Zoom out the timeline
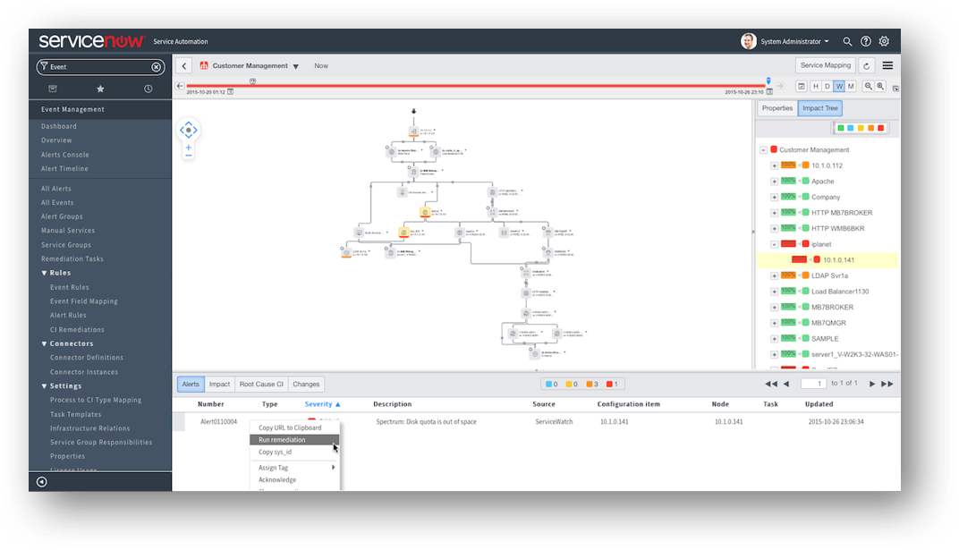959x550 pixels. [868, 86]
